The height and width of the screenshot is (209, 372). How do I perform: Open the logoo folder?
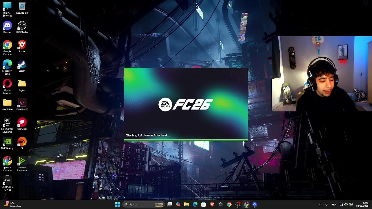click(x=22, y=86)
